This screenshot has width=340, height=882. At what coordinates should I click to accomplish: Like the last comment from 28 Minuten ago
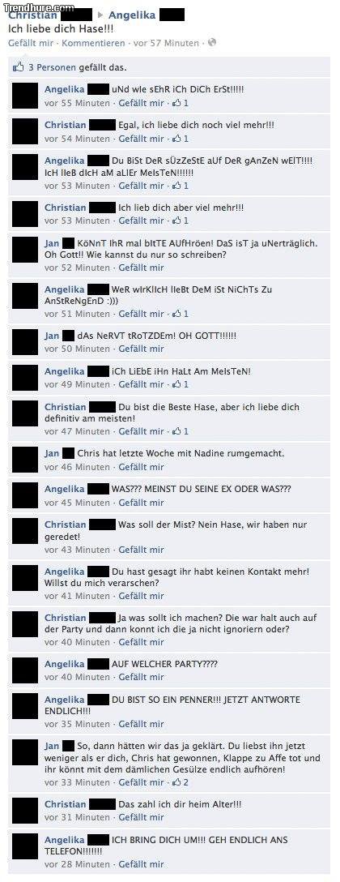(141, 864)
